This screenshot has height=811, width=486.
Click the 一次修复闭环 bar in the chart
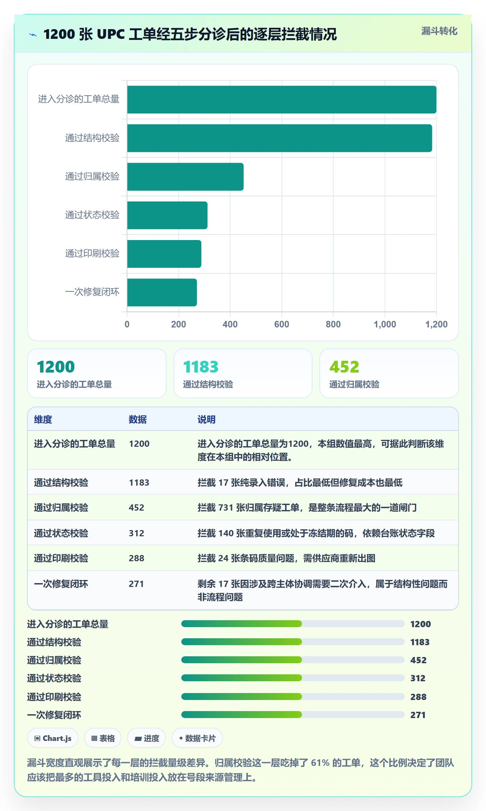(162, 292)
